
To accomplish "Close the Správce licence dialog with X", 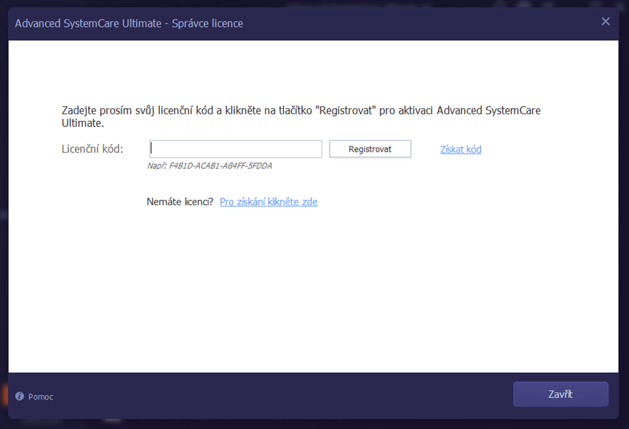I will coord(606,21).
